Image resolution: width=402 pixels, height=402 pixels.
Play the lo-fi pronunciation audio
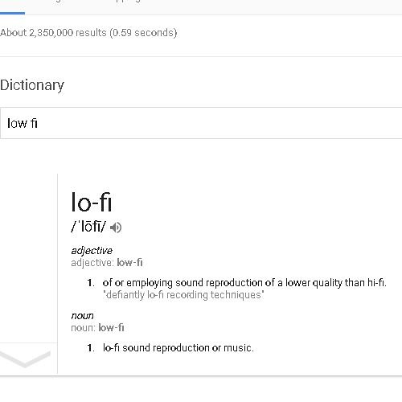click(x=116, y=228)
